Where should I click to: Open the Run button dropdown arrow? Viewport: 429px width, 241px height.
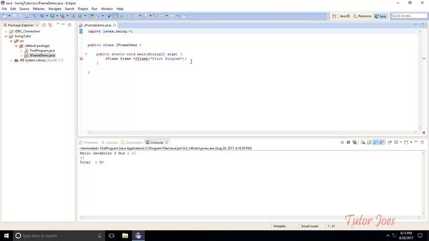tap(57, 16)
